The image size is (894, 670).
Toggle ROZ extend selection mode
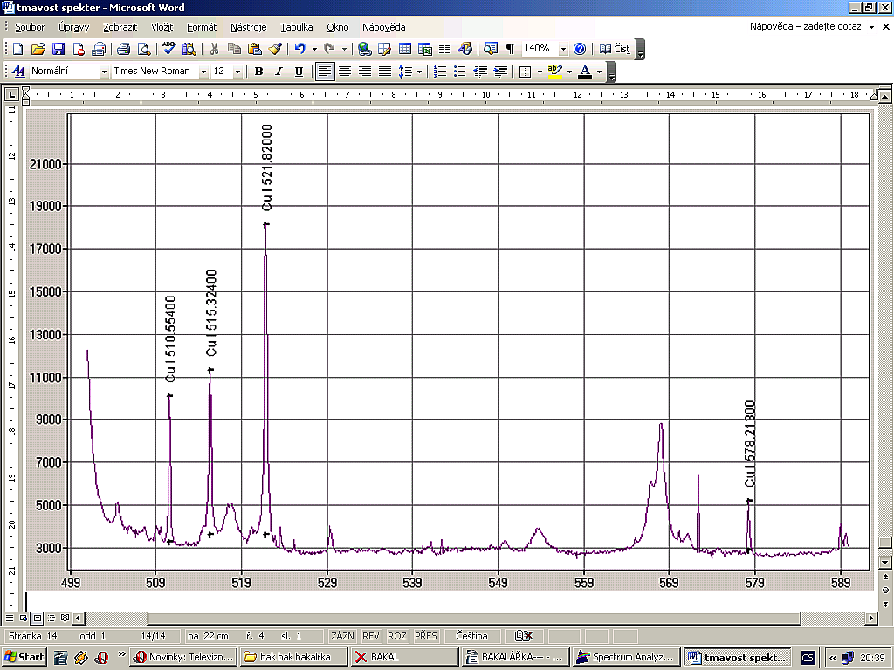pos(397,636)
